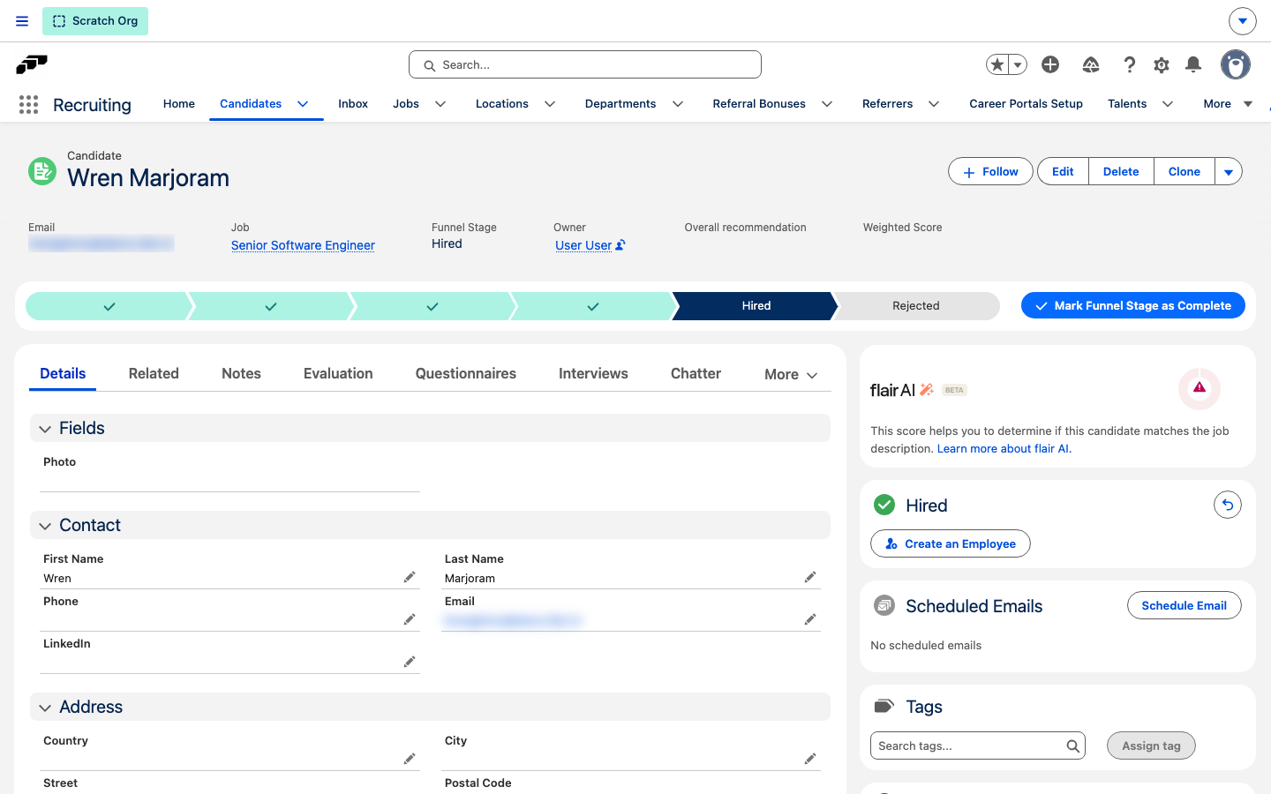The width and height of the screenshot is (1271, 794).
Task: Edit the Last Name field pencil
Action: 810,577
